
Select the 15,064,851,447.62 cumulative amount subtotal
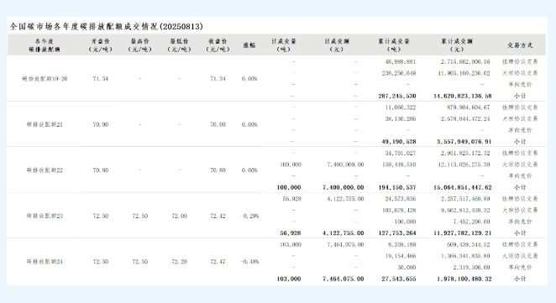[463, 187]
